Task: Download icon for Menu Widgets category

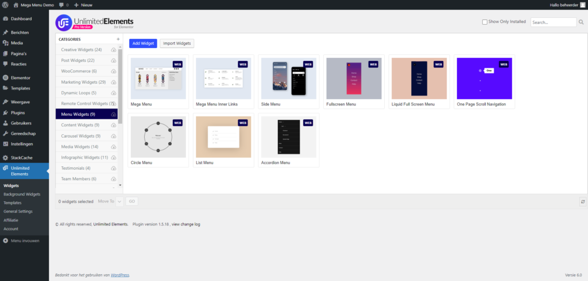Action: coord(113,114)
